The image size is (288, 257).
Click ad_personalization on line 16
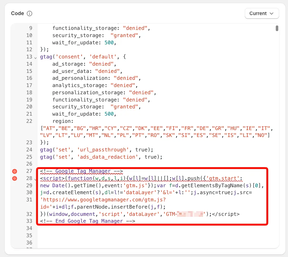tap(80, 78)
